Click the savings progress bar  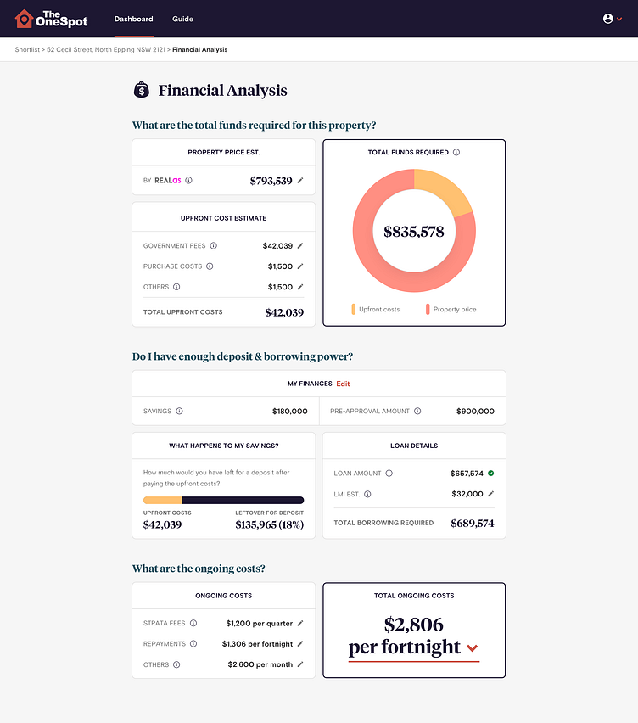pos(223,500)
